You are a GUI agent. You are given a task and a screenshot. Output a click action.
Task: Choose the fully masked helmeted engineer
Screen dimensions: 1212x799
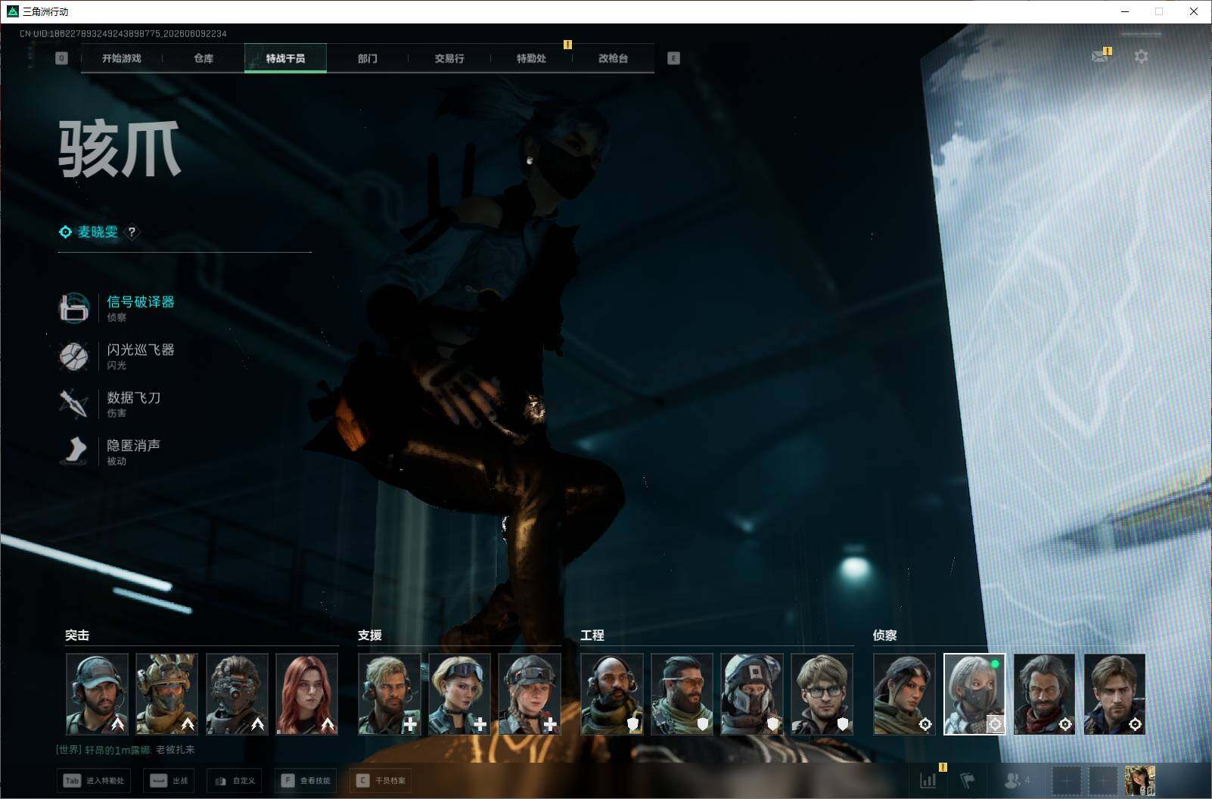click(752, 695)
